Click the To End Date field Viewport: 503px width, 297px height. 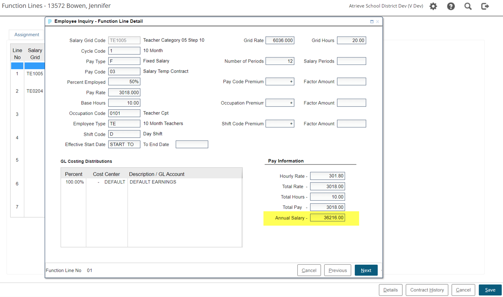pyautogui.click(x=192, y=145)
